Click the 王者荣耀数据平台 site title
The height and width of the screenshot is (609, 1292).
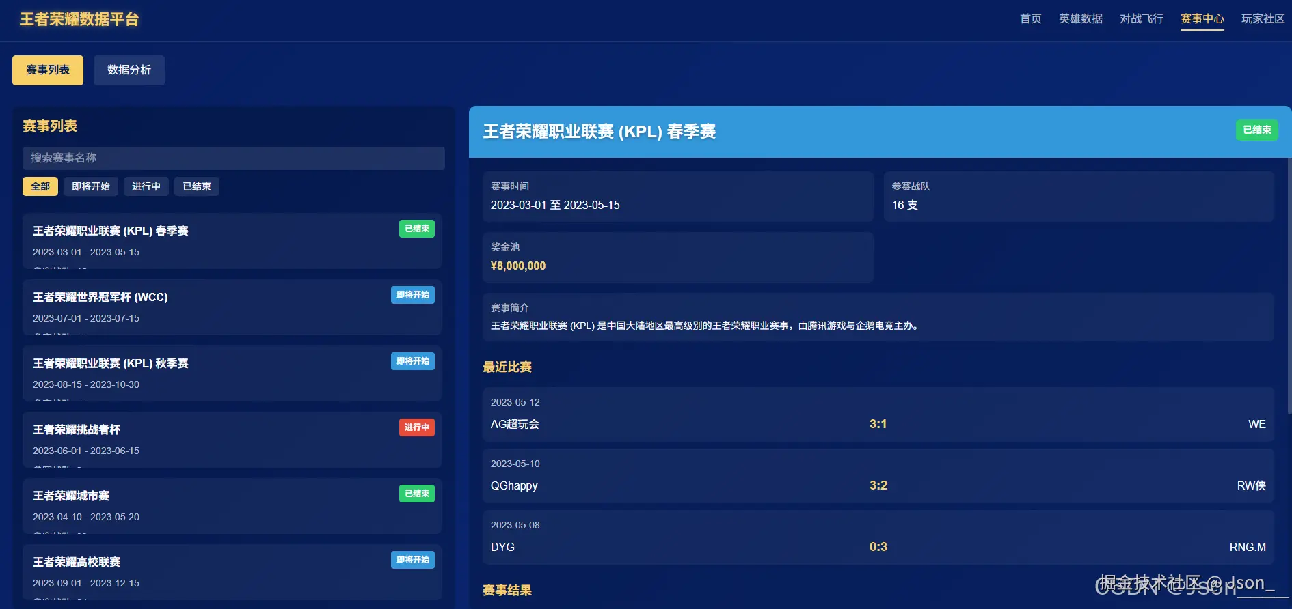click(x=79, y=19)
